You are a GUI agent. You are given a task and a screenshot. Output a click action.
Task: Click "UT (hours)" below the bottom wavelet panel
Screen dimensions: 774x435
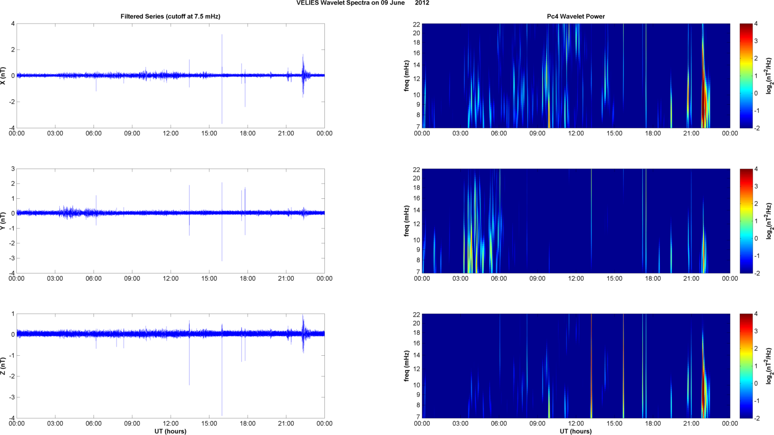tap(576, 431)
